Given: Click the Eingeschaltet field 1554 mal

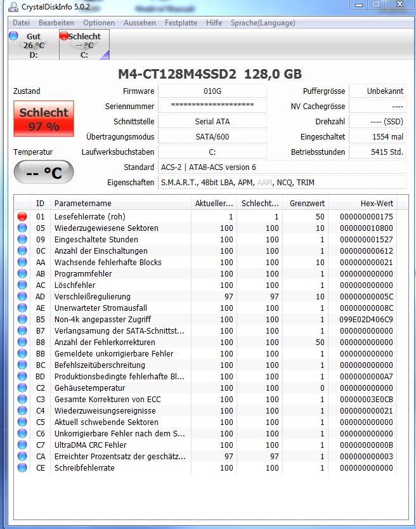Looking at the screenshot, I should [377, 136].
